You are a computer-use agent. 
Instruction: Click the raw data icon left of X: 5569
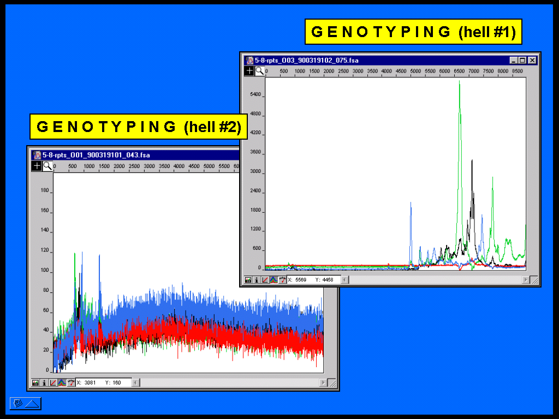282,280
